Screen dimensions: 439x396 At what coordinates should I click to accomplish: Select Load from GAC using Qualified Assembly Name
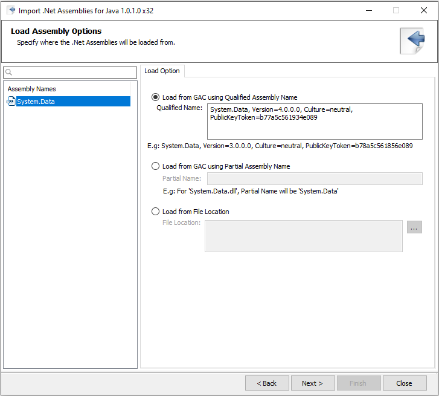click(x=156, y=97)
